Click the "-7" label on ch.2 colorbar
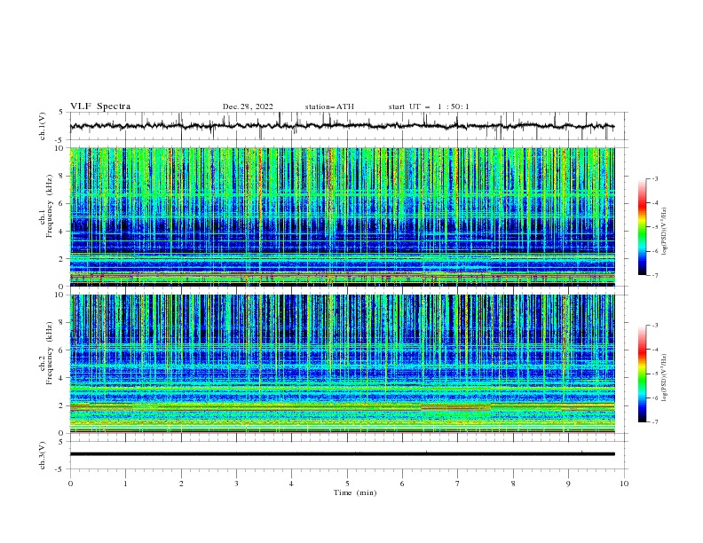Image resolution: width=703 pixels, height=543 pixels. (654, 422)
